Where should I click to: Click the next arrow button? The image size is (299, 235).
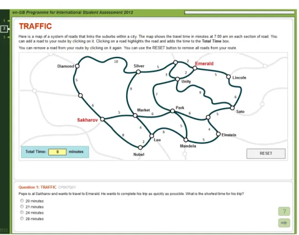[x=284, y=223]
